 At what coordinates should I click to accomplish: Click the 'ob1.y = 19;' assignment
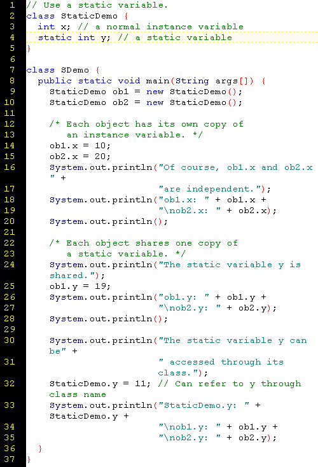pyautogui.click(x=80, y=286)
